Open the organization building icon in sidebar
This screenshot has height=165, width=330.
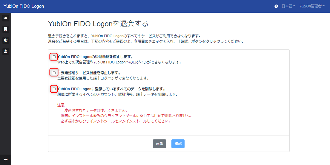(6, 29)
